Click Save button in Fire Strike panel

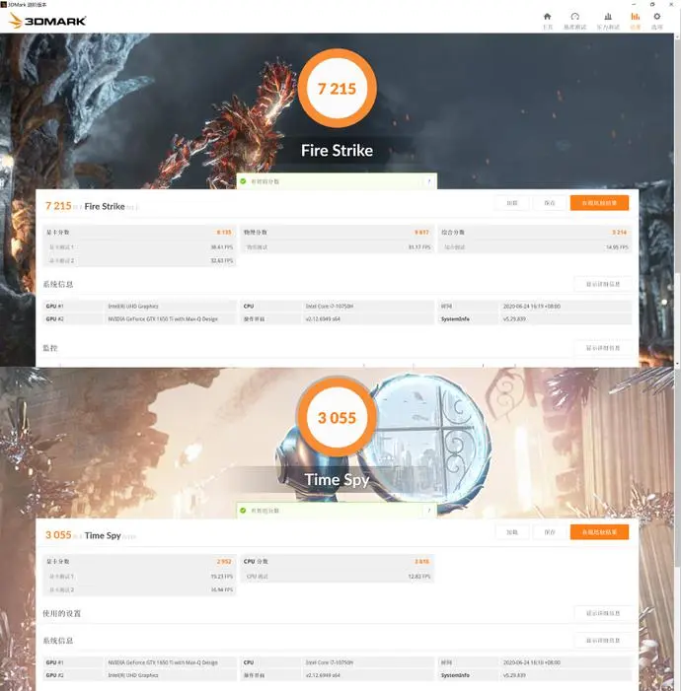coord(550,203)
